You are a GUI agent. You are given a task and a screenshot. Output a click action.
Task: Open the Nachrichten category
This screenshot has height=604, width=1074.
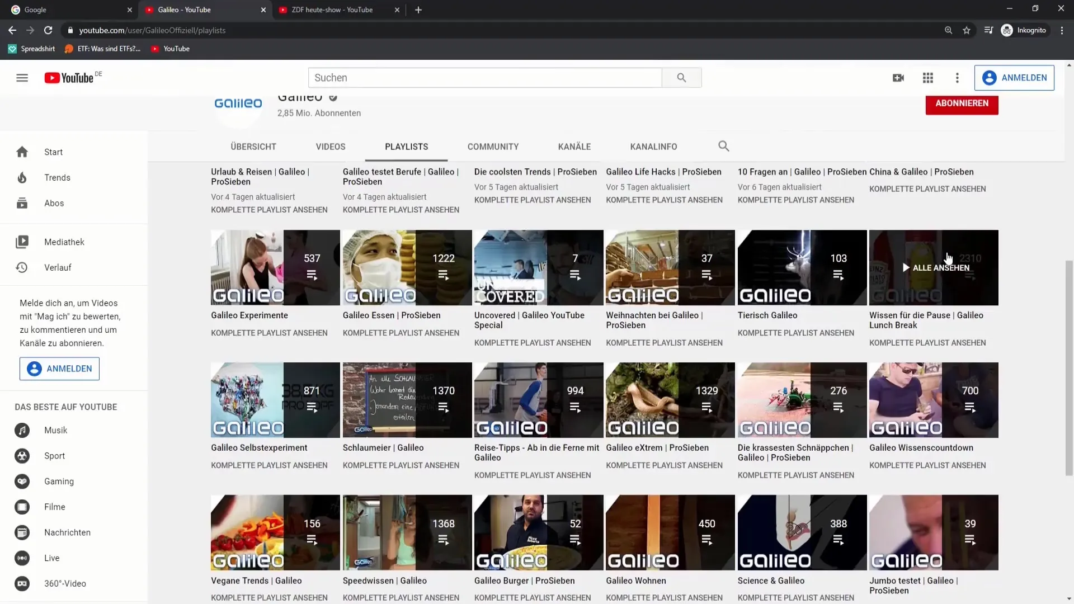click(x=74, y=532)
